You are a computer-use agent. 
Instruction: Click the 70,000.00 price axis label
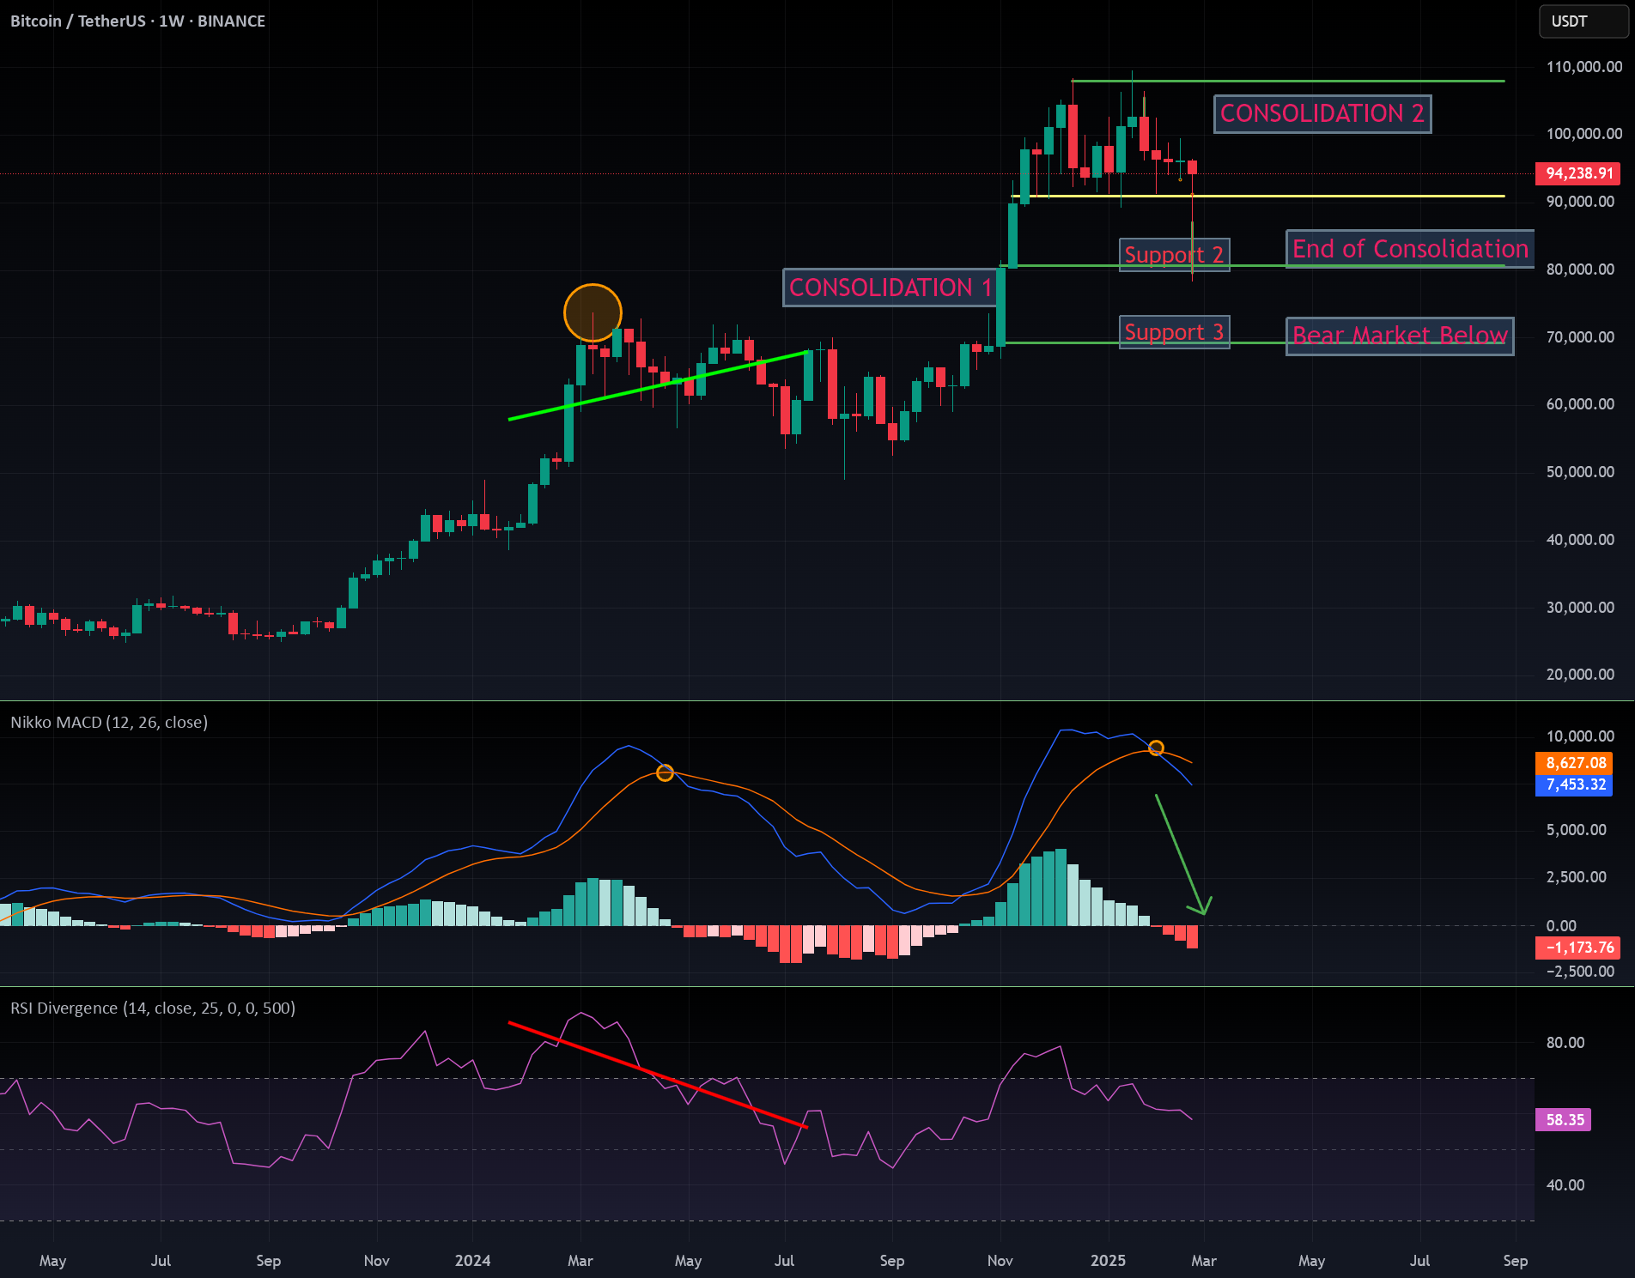coord(1580,337)
